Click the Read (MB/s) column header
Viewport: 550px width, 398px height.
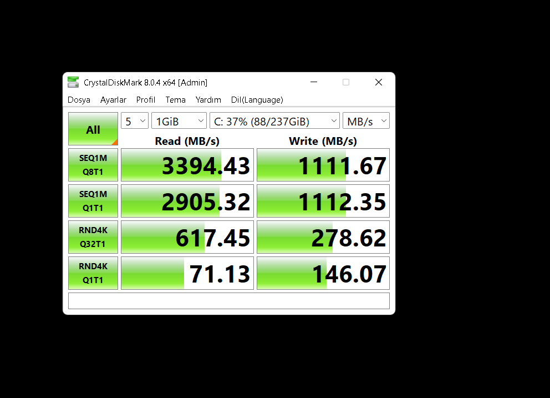pos(187,141)
